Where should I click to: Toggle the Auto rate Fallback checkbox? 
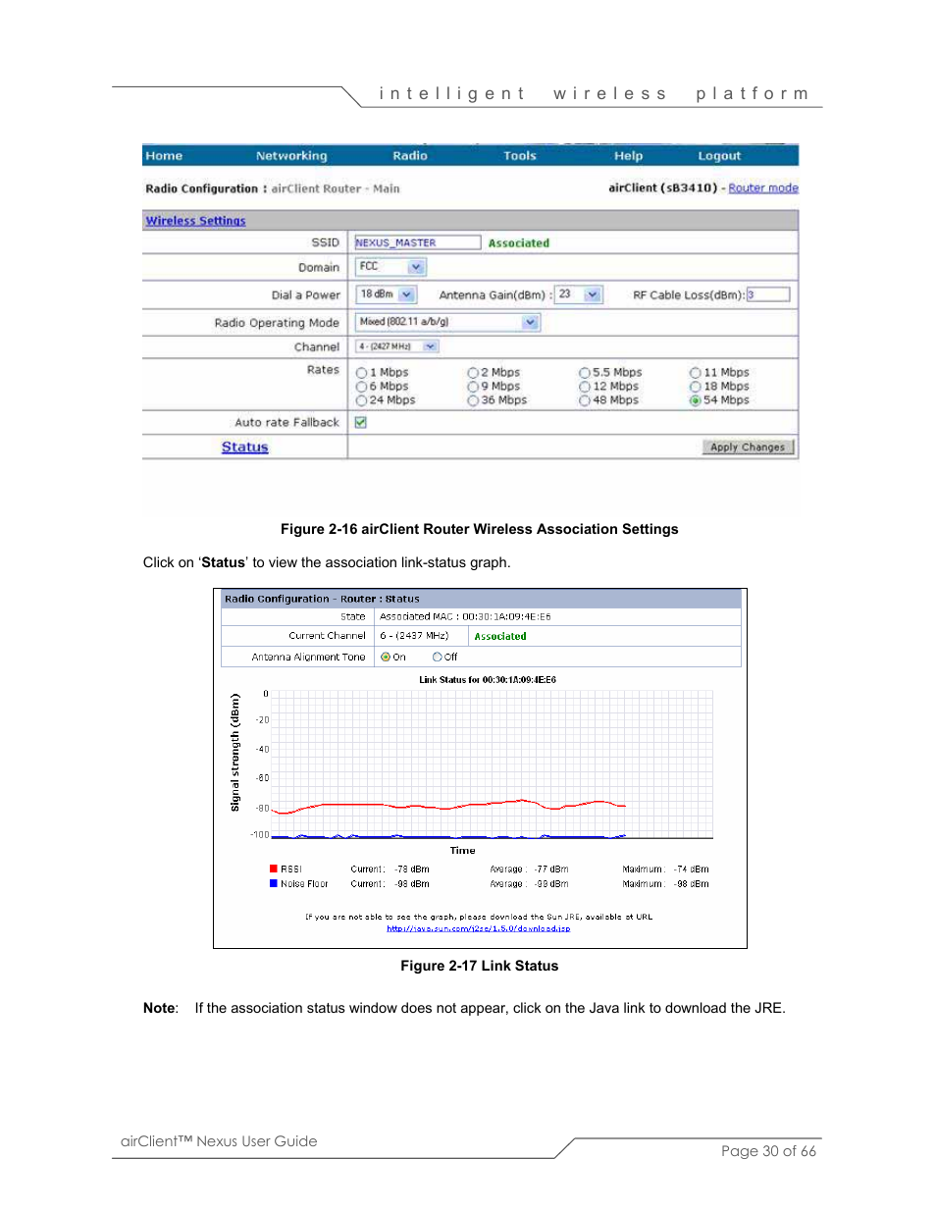(361, 422)
